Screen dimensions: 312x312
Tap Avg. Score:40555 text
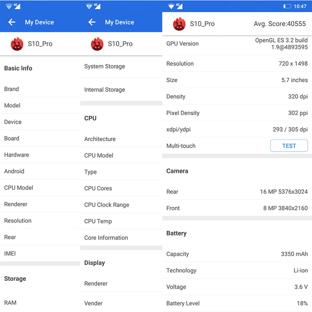(279, 24)
